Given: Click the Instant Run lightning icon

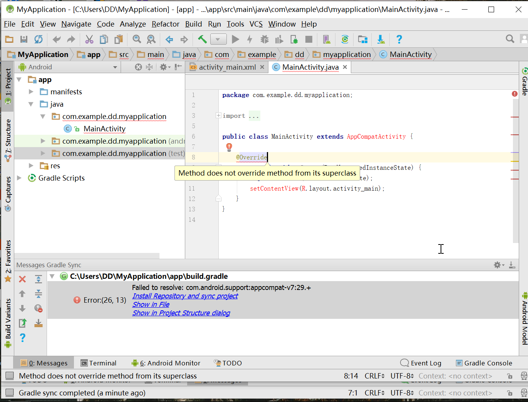Looking at the screenshot, I should click(250, 39).
